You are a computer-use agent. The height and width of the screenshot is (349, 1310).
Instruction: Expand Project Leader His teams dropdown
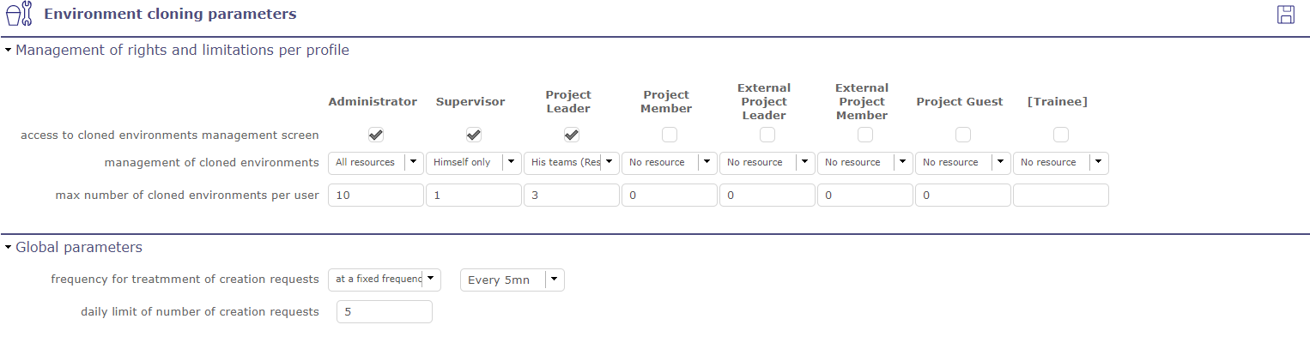pos(572,163)
